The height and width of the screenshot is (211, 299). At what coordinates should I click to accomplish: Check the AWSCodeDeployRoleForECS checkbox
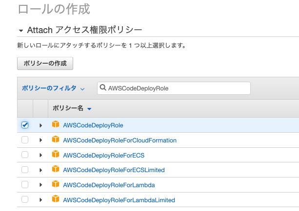tap(25, 155)
